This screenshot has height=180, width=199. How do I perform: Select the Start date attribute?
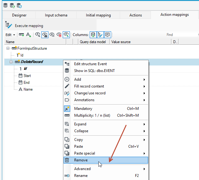27,76
